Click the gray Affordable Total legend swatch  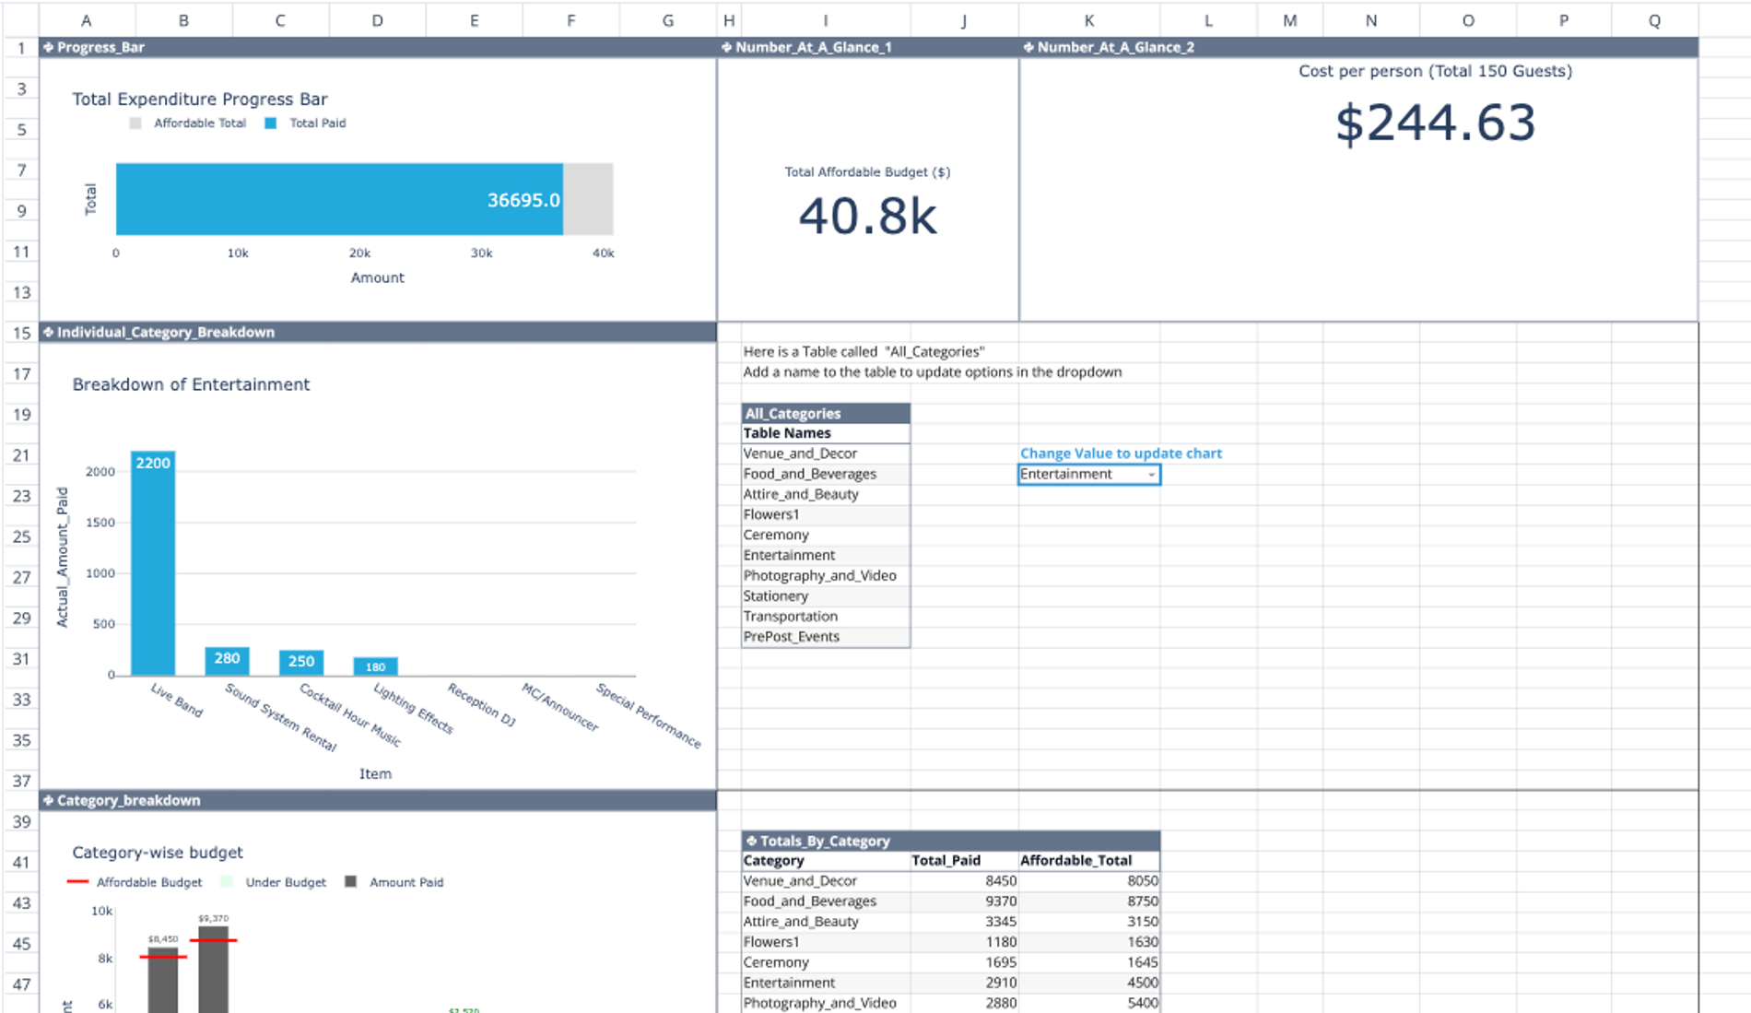(x=135, y=124)
